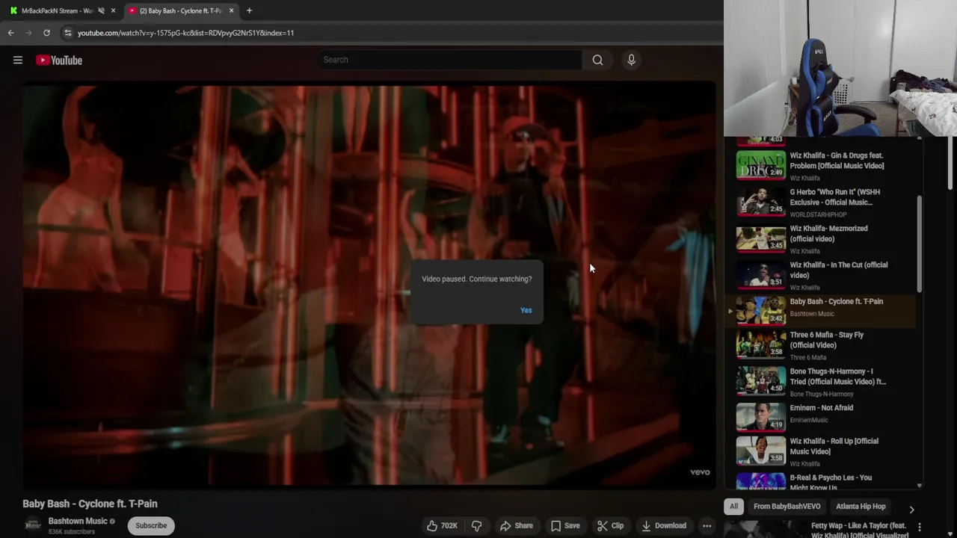Screen dimensions: 957x538
Task: Select the All filter chip
Action: 733,507
